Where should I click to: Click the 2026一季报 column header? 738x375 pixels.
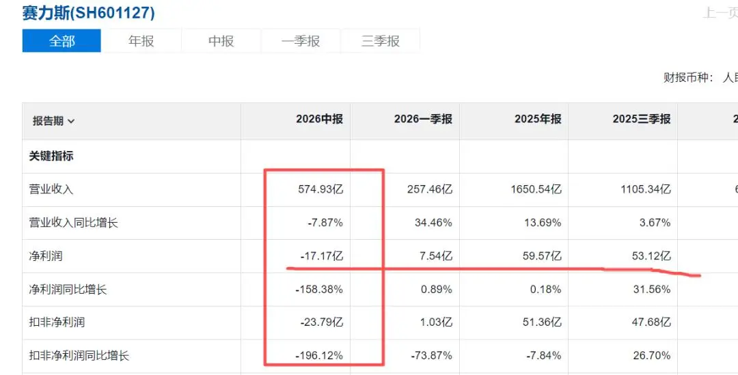click(x=423, y=119)
